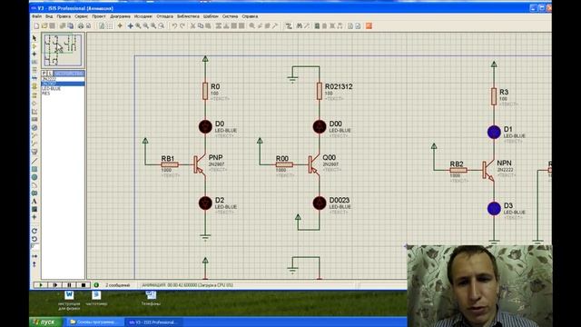Select the 2D circle drawing tool
Image resolution: width=581 pixels, height=327 pixels.
34,177
